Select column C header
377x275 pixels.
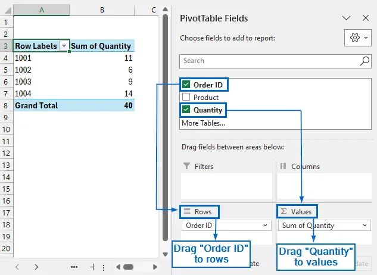click(154, 10)
